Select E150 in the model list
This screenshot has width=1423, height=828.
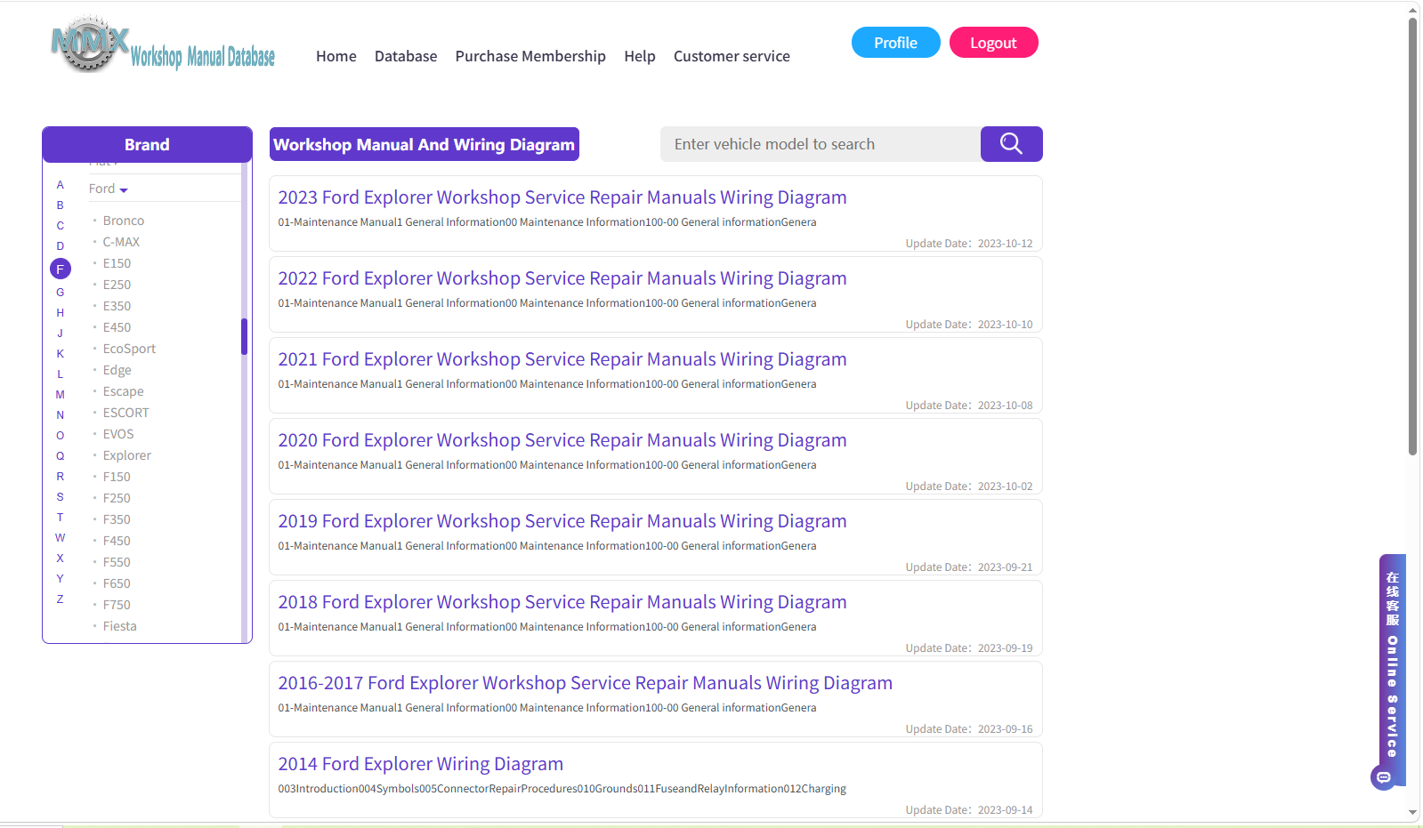click(x=117, y=263)
